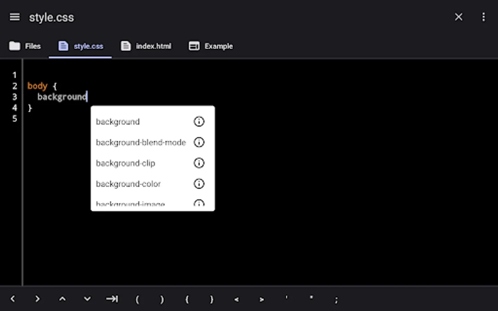Image resolution: width=498 pixels, height=311 pixels.
Task: Insert a less-than symbol
Action: pyautogui.click(x=237, y=300)
